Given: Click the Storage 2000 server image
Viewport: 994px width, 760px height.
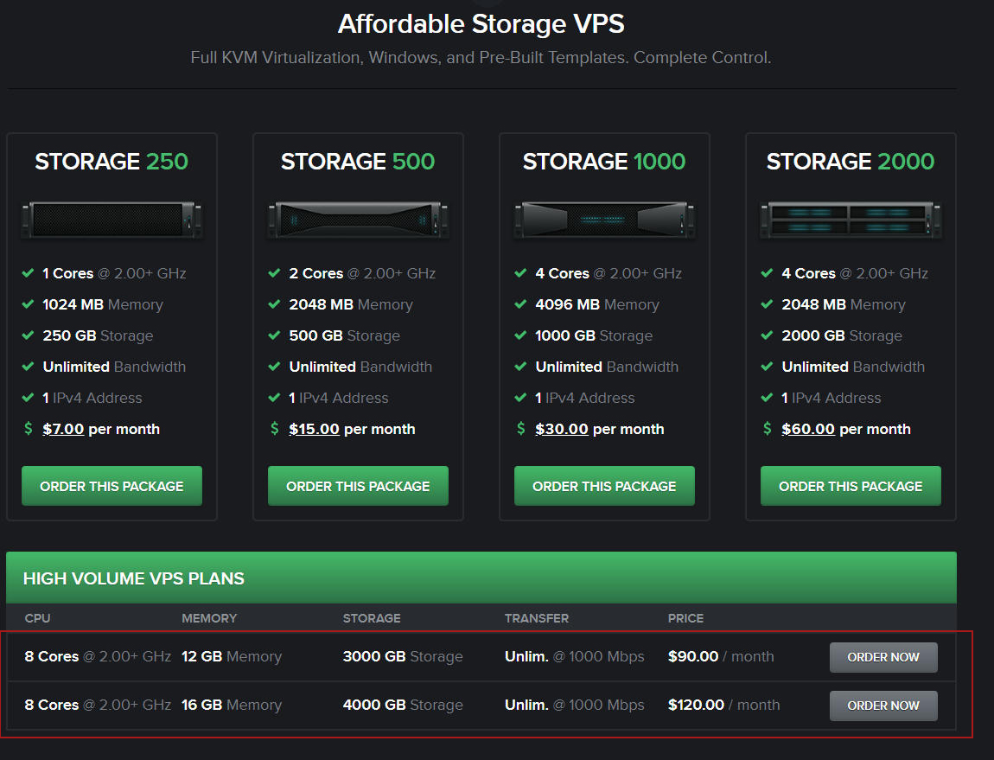Looking at the screenshot, I should point(851,220).
